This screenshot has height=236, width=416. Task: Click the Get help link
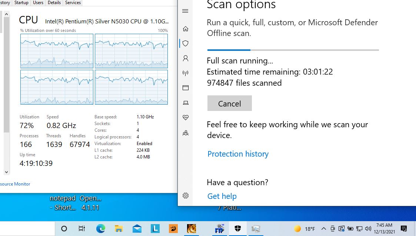222,196
